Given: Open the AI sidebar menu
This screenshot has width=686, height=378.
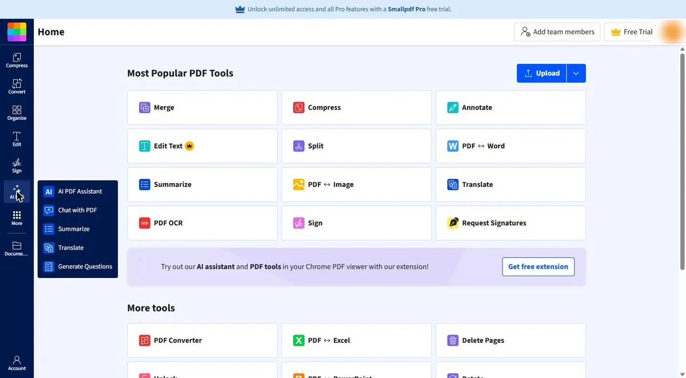Looking at the screenshot, I should [x=17, y=192].
